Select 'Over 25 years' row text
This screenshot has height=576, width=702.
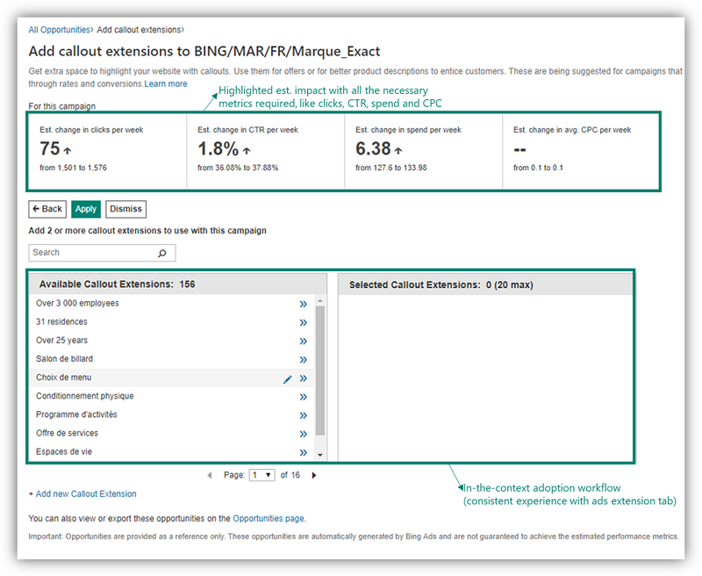coord(61,341)
